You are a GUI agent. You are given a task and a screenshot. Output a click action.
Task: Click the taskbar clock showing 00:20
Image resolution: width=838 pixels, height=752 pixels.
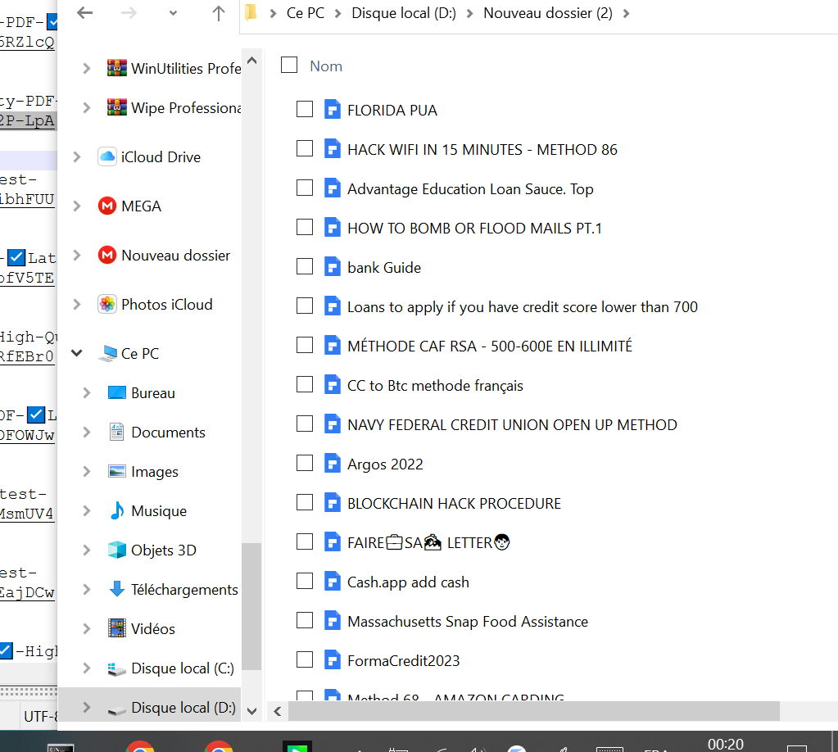[x=725, y=744]
